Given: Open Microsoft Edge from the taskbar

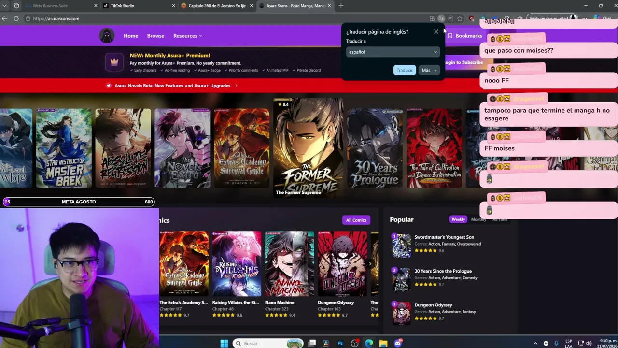Looking at the screenshot, I should [x=369, y=343].
